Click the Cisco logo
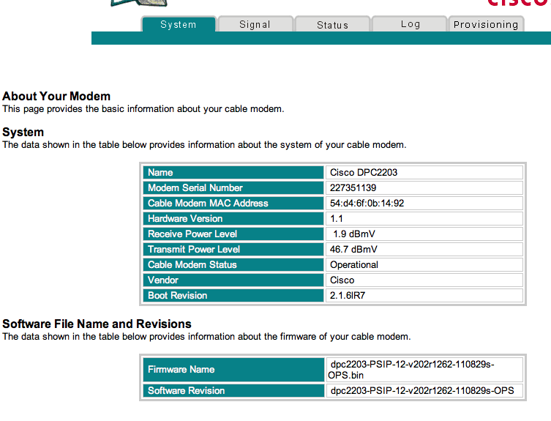 (x=519, y=3)
